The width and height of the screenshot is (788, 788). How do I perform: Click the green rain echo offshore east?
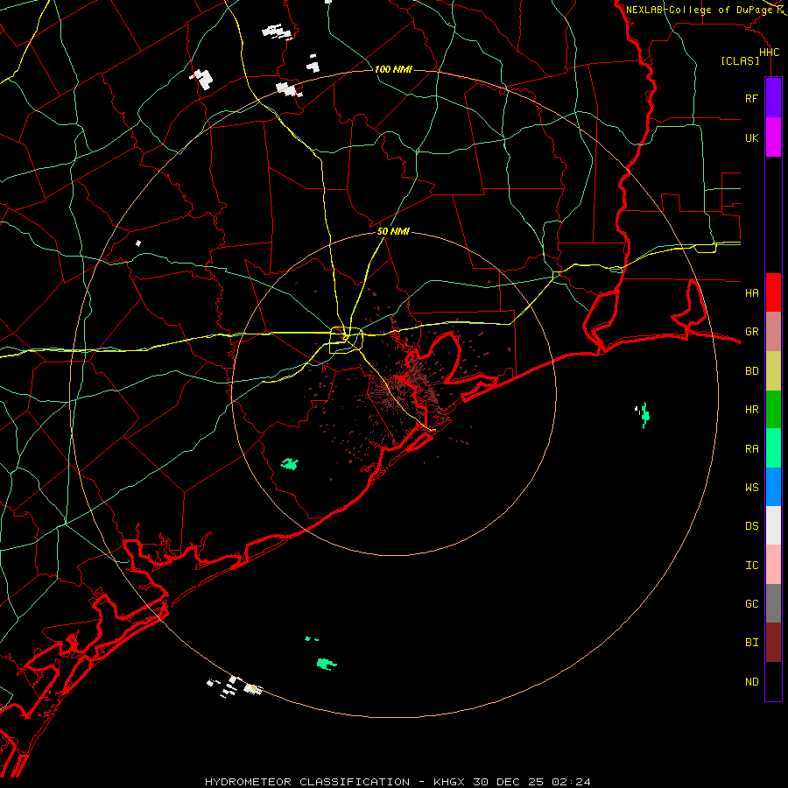[x=644, y=416]
